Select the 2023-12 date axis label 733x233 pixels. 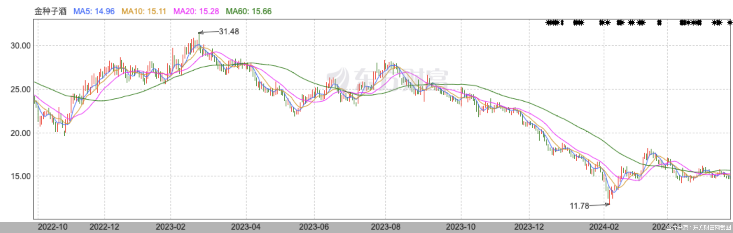click(x=529, y=227)
